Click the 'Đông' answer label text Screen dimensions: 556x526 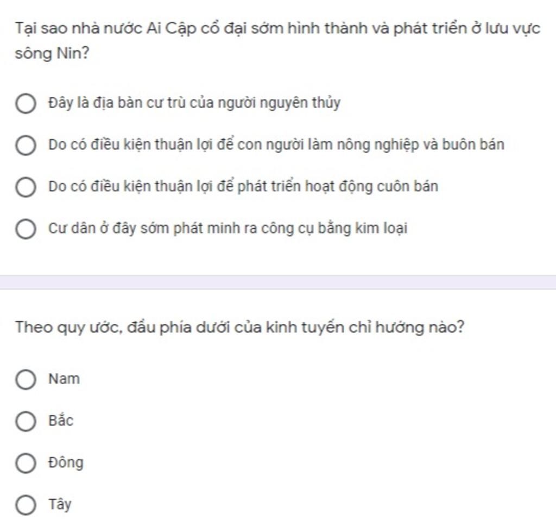click(66, 462)
